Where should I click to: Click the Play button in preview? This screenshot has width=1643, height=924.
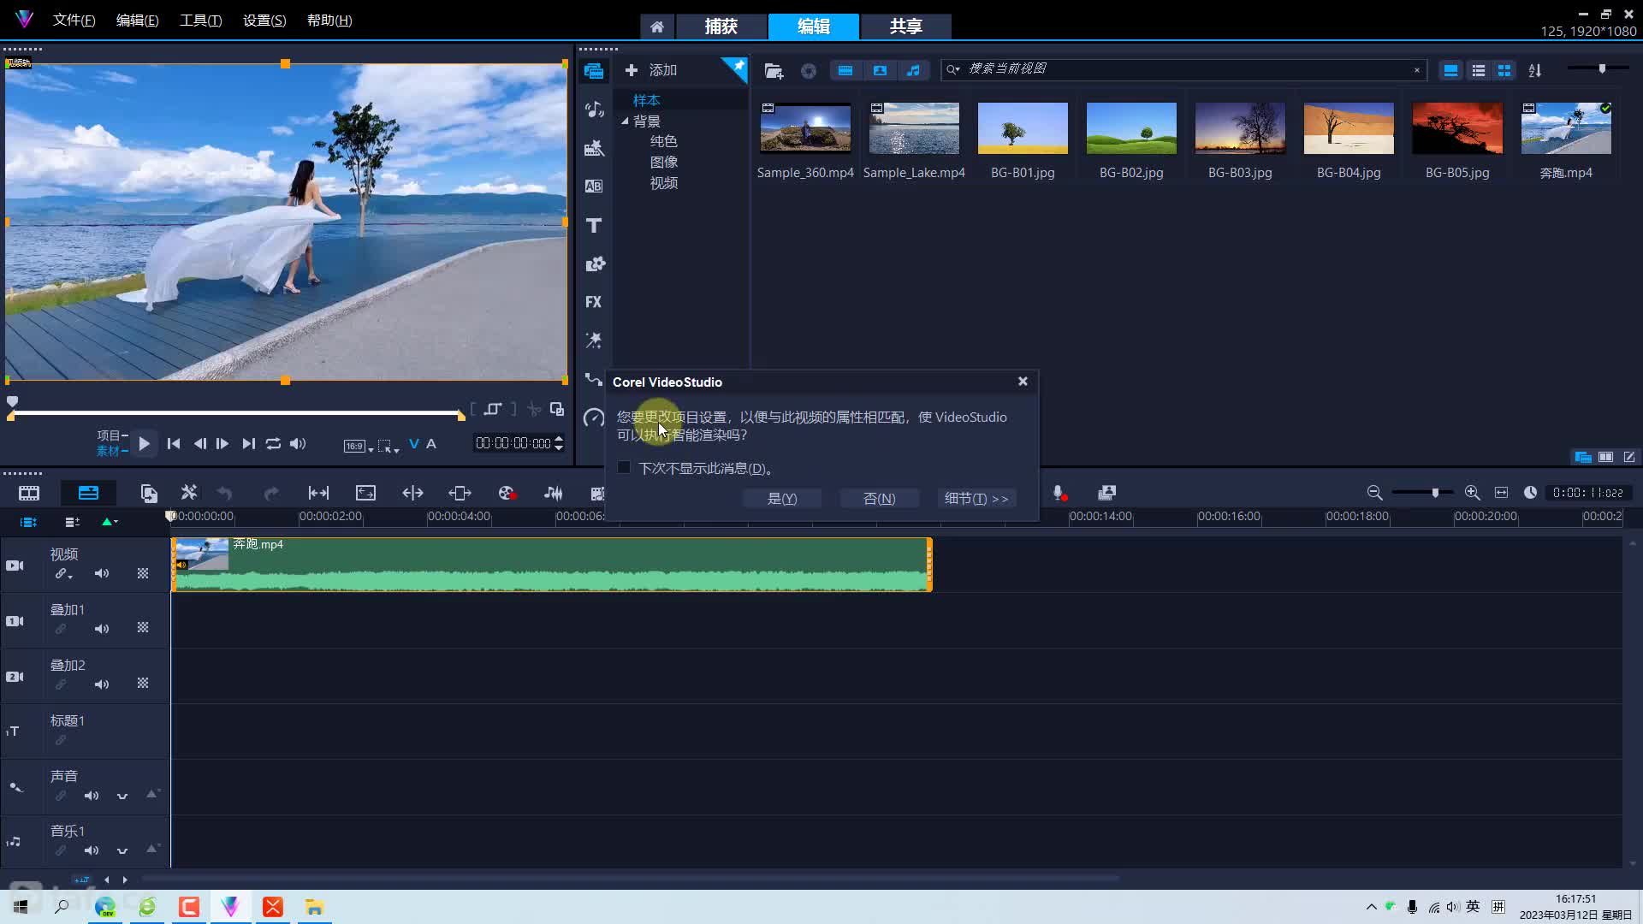(x=144, y=443)
